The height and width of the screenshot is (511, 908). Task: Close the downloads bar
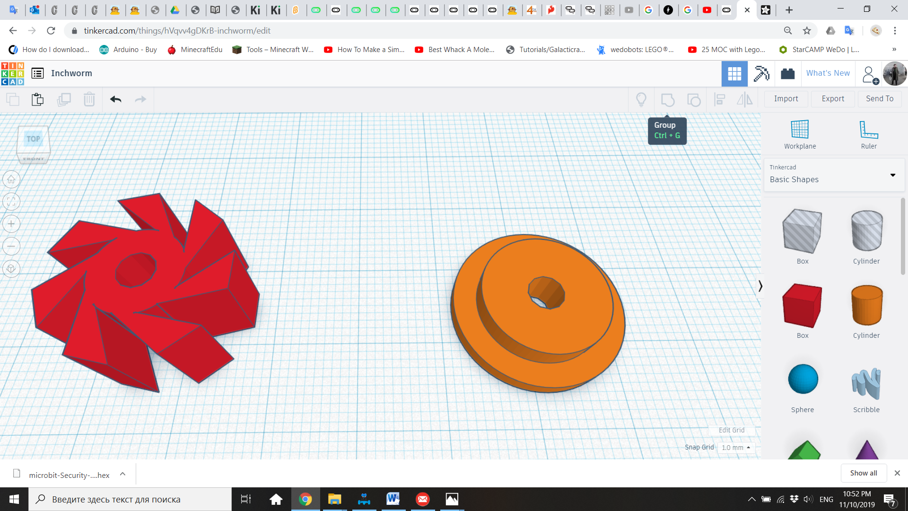(897, 473)
